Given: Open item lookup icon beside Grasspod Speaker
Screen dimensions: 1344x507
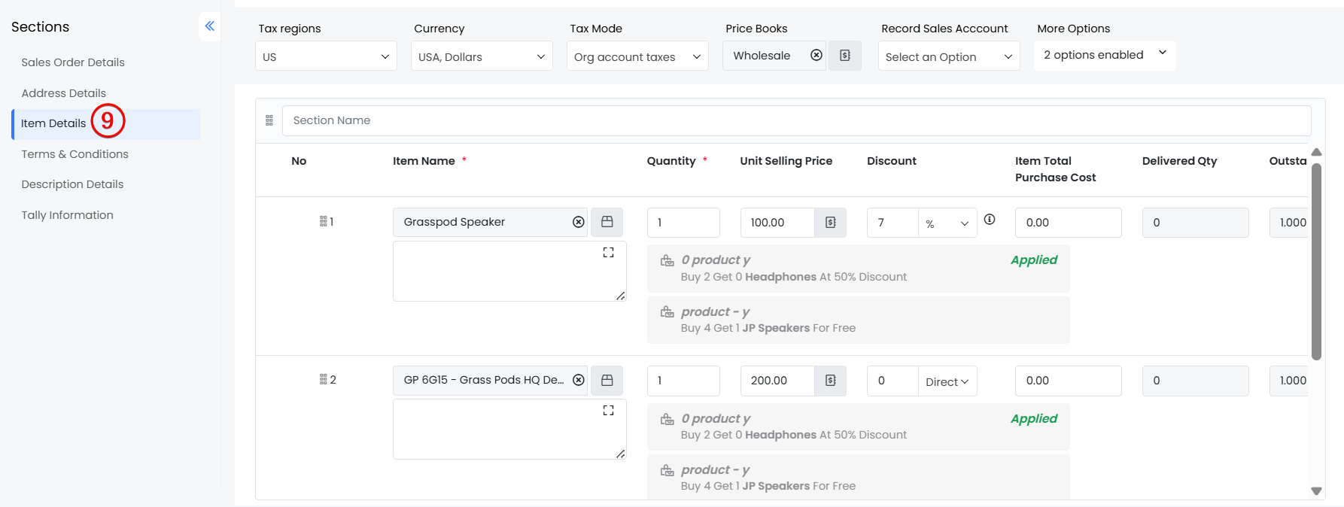Looking at the screenshot, I should [x=607, y=222].
